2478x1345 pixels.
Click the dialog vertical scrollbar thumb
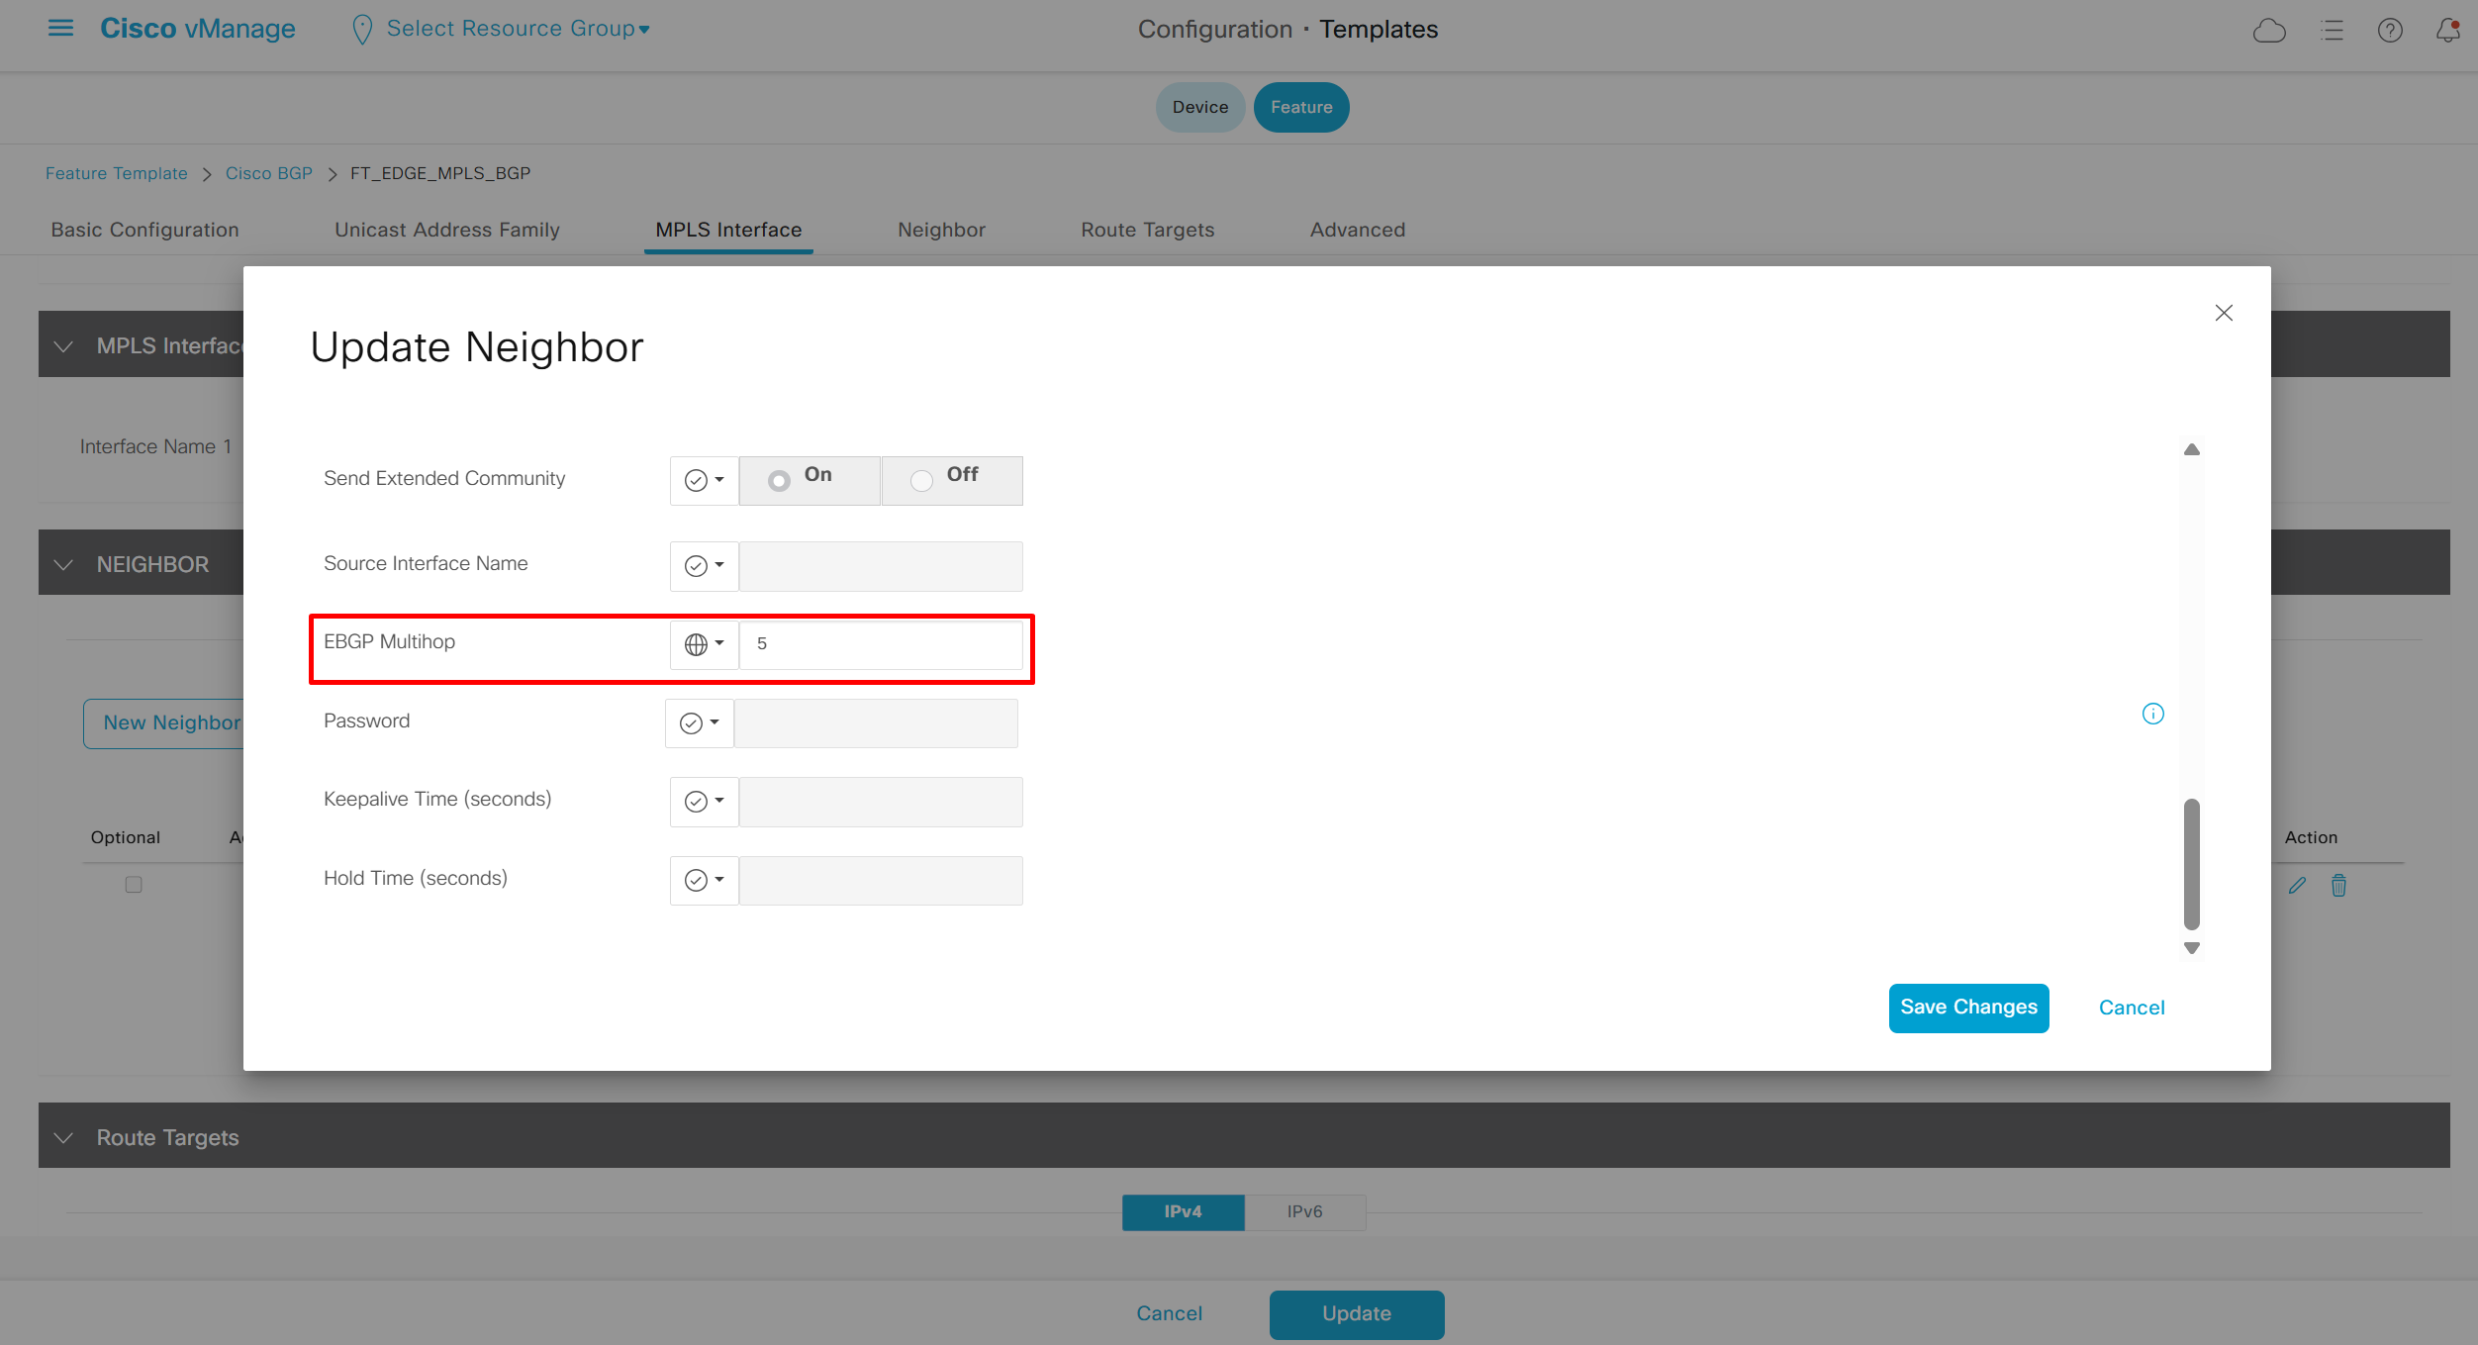[2191, 864]
